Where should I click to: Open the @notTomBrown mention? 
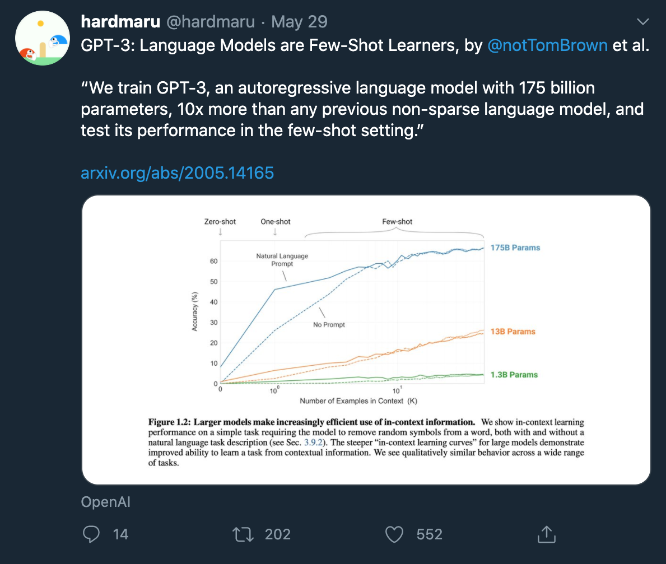click(547, 45)
